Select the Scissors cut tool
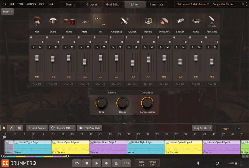Screen dimensions: 249x168 19,128
